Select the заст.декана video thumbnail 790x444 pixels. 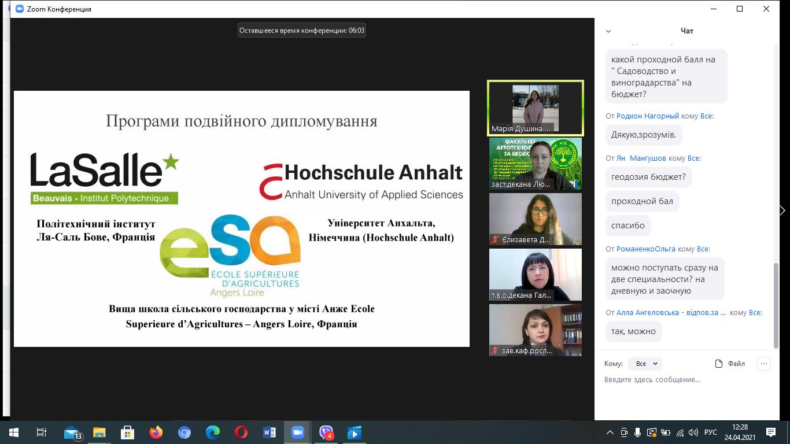[x=536, y=164]
